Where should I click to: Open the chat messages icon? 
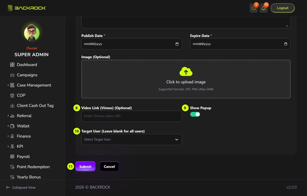pyautogui.click(x=254, y=8)
